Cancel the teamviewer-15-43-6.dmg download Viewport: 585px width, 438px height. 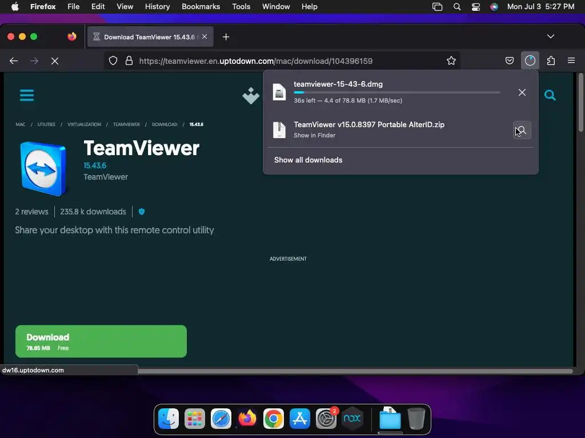coord(522,92)
